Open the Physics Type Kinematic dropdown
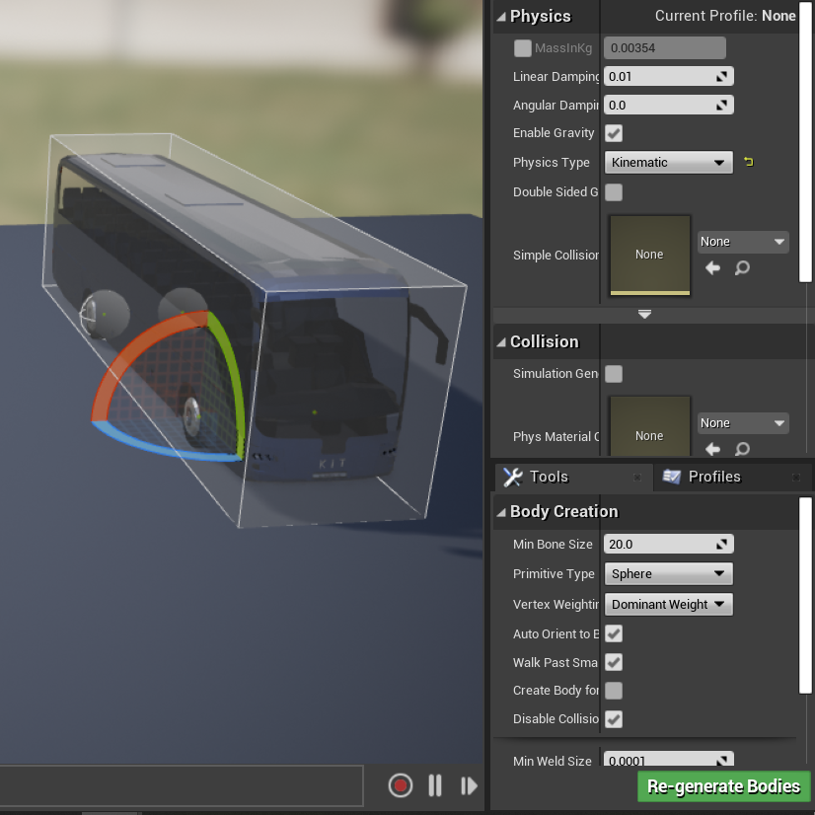This screenshot has width=815, height=815. 668,162
